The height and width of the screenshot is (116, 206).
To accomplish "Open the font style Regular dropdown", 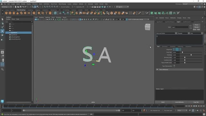I will [x=183, y=33].
